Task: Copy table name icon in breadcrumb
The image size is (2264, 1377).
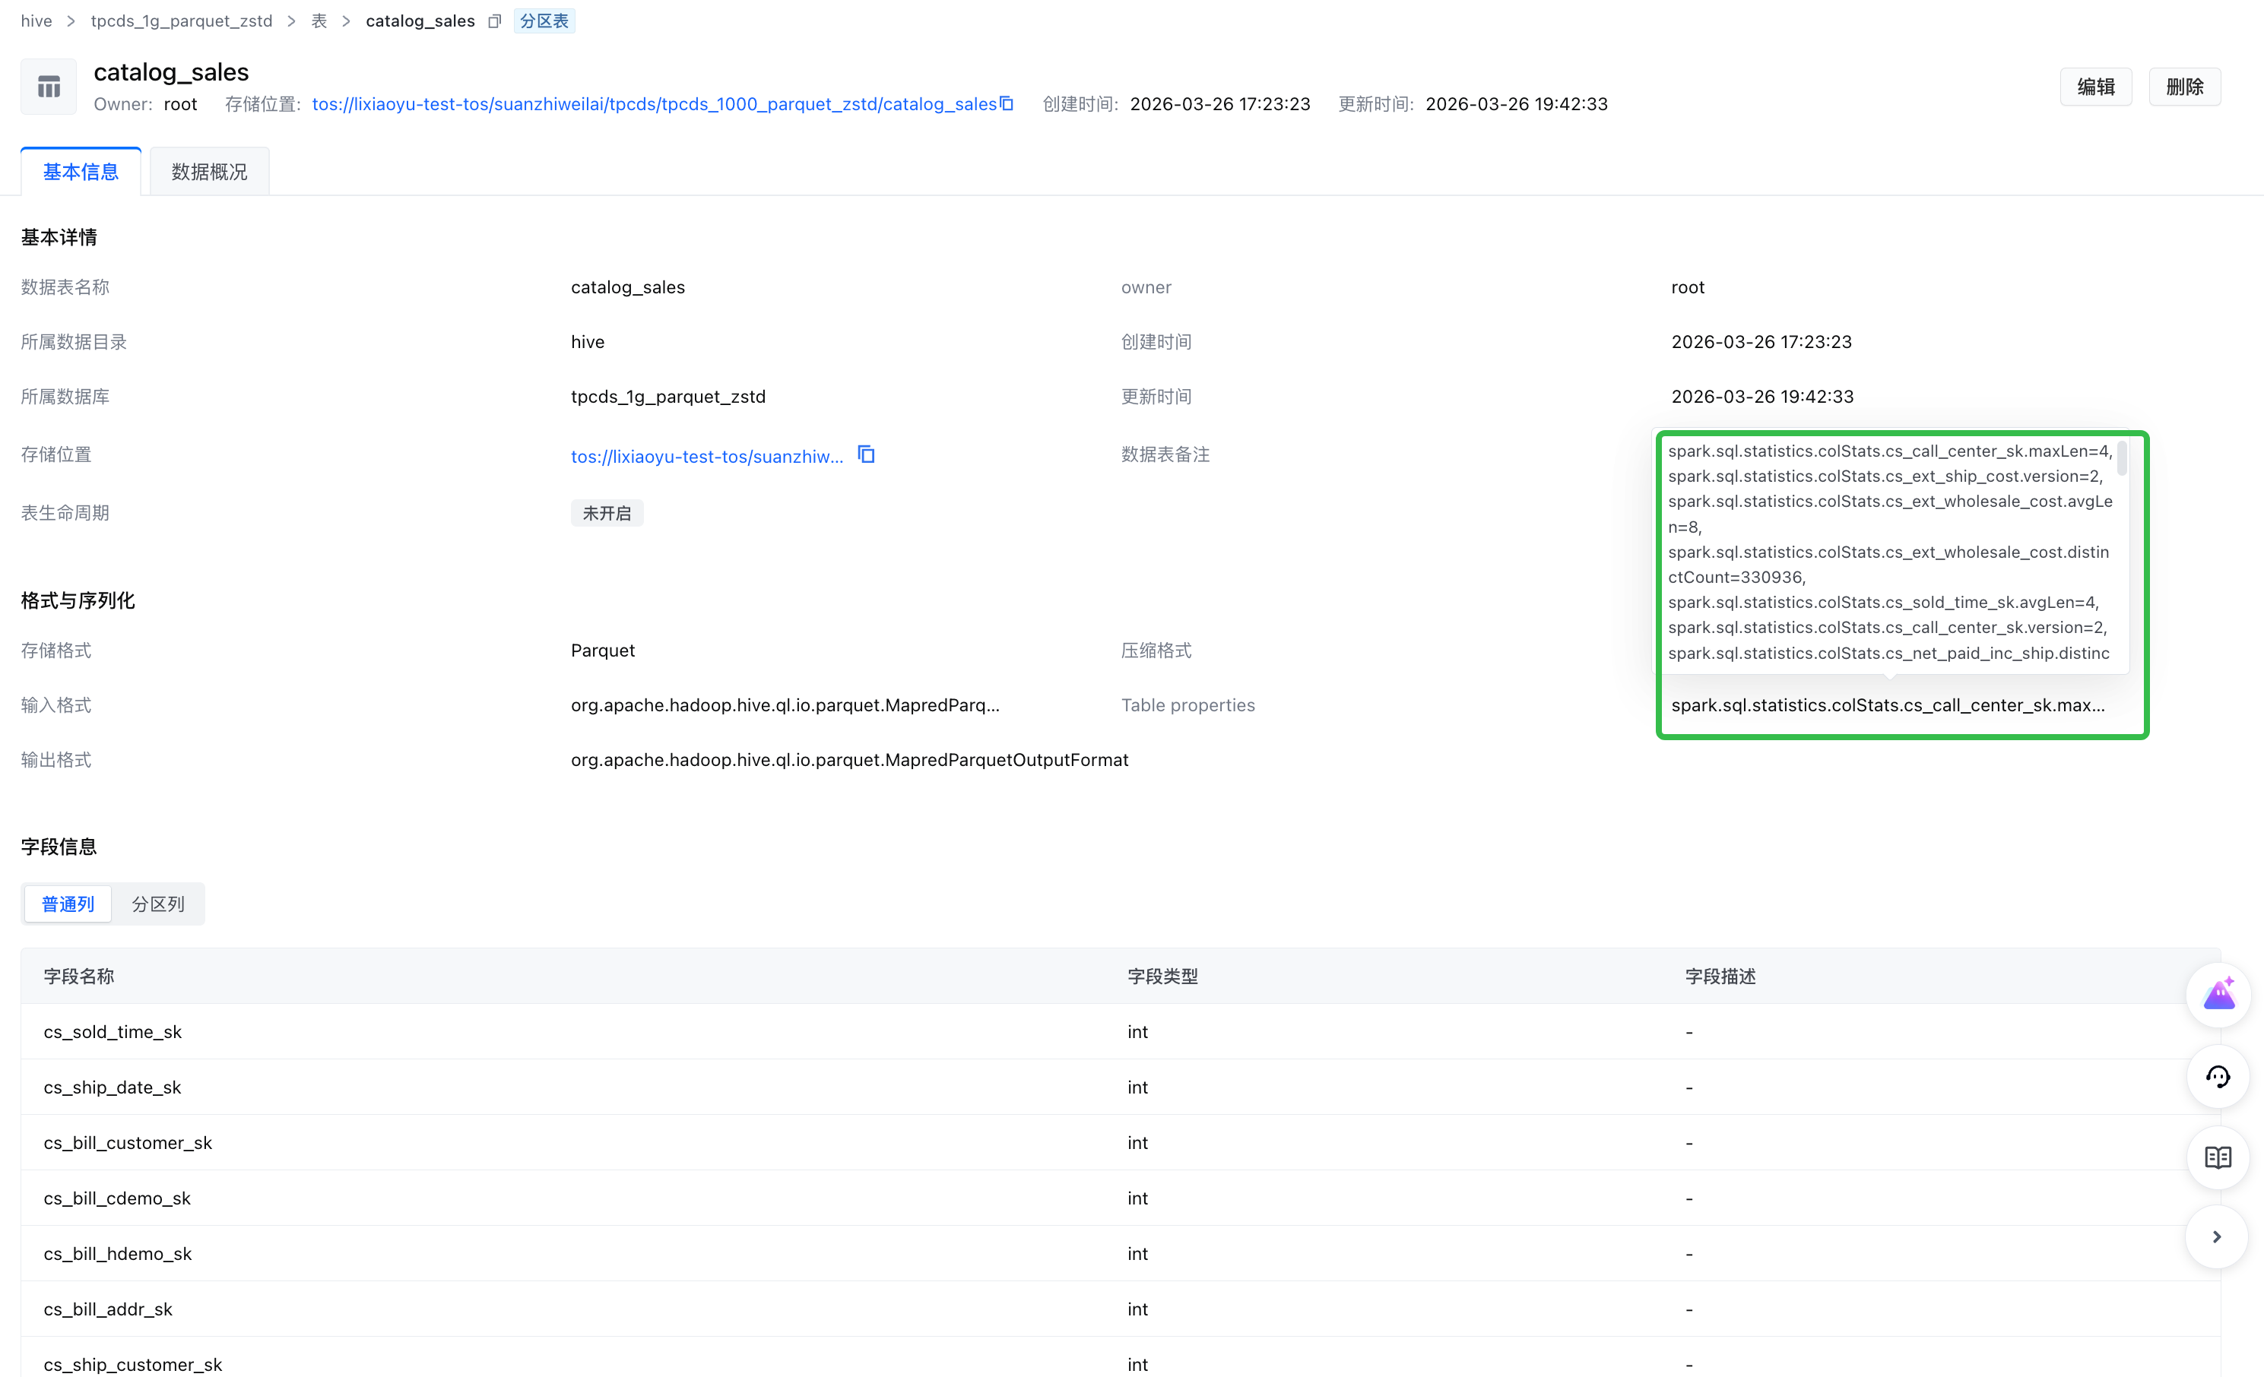Action: coord(494,21)
